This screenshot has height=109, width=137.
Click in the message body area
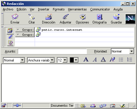[68, 83]
